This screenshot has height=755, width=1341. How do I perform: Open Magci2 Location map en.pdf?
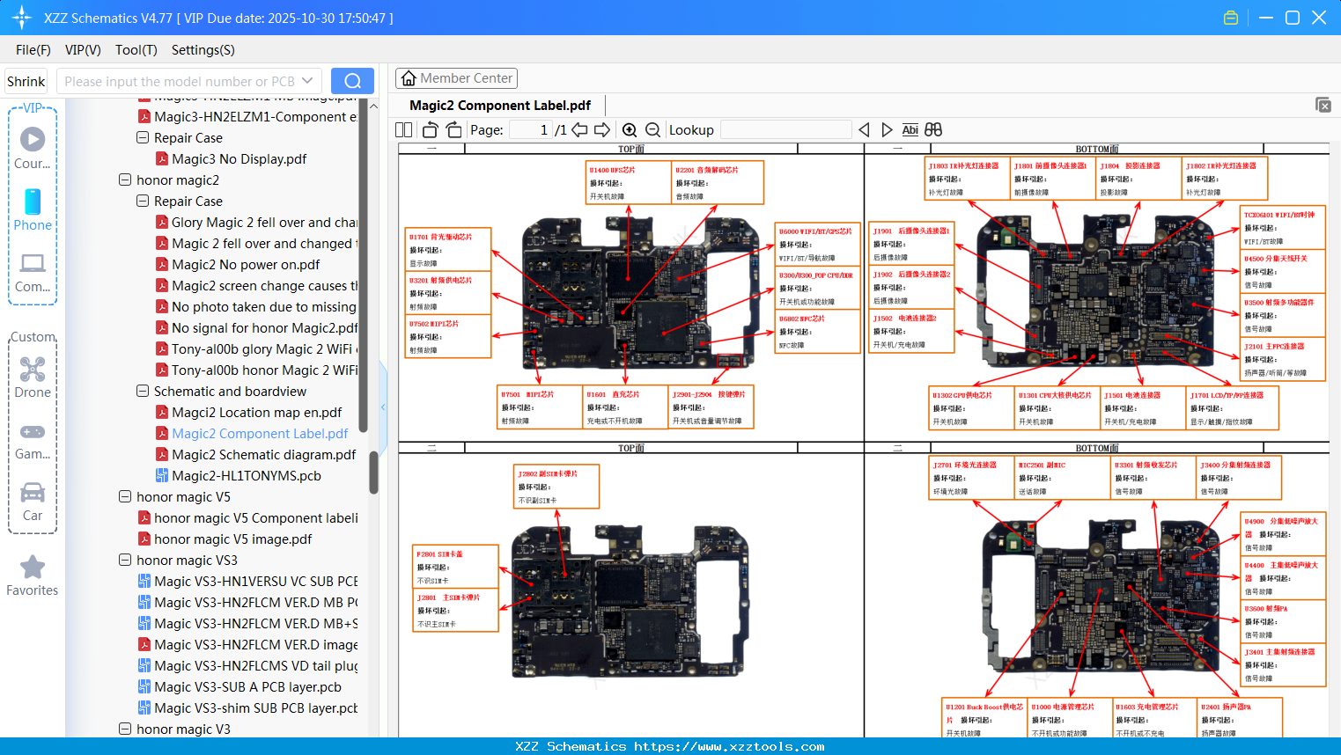(x=256, y=412)
